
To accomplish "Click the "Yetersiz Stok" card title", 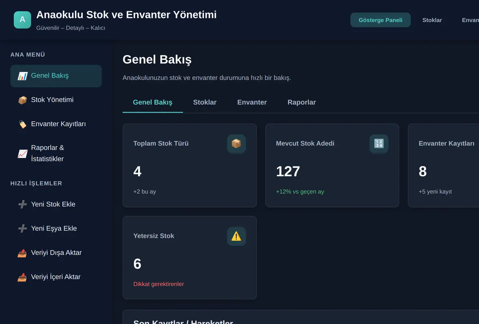I will pyautogui.click(x=154, y=236).
